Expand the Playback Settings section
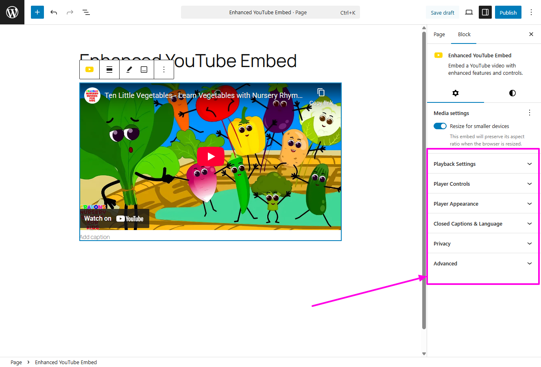This screenshot has height=367, width=541. click(482, 164)
